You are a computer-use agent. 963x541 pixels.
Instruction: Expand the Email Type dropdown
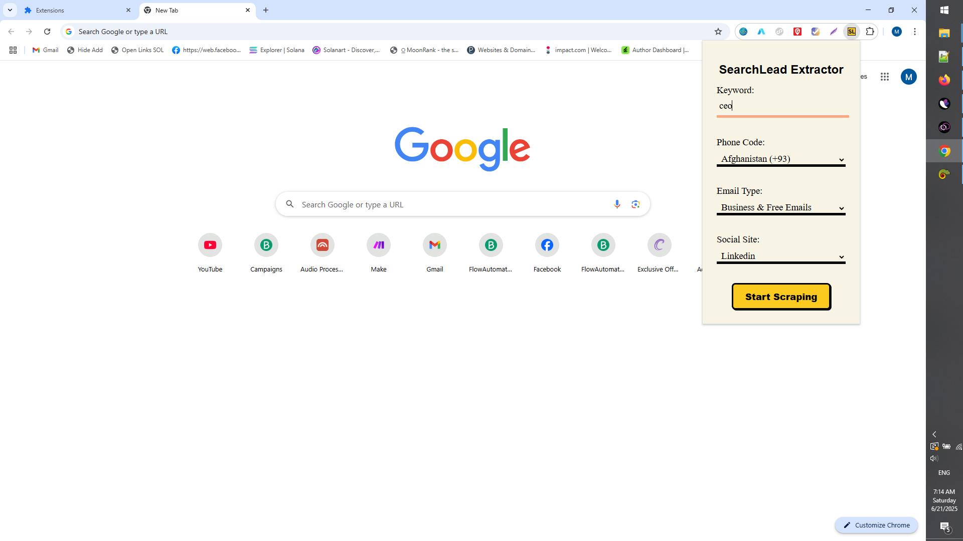(x=780, y=207)
